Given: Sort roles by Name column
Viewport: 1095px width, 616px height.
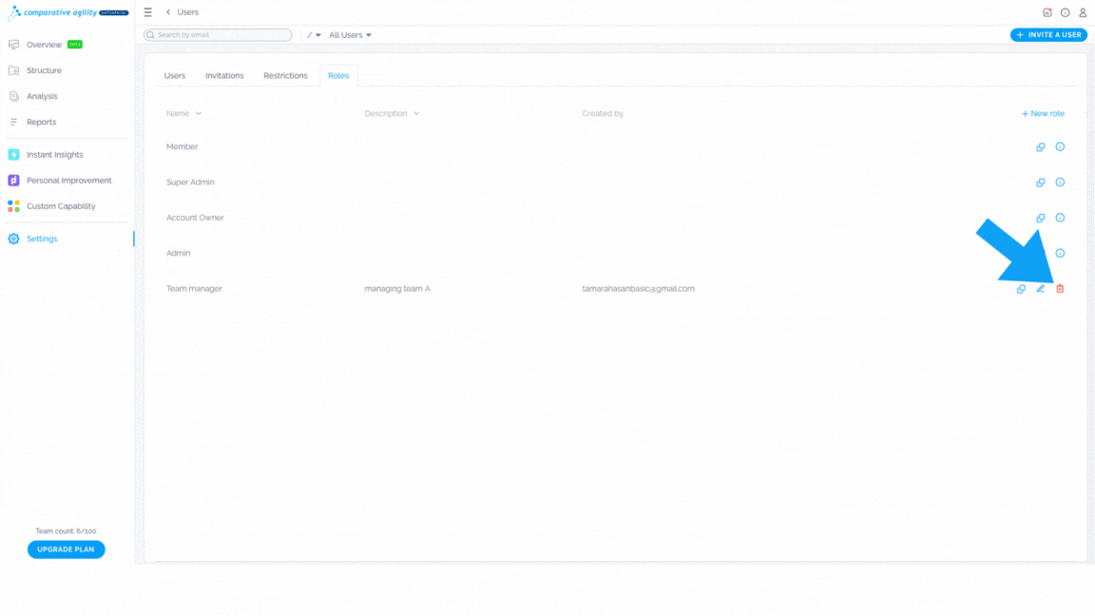Looking at the screenshot, I should click(x=183, y=113).
